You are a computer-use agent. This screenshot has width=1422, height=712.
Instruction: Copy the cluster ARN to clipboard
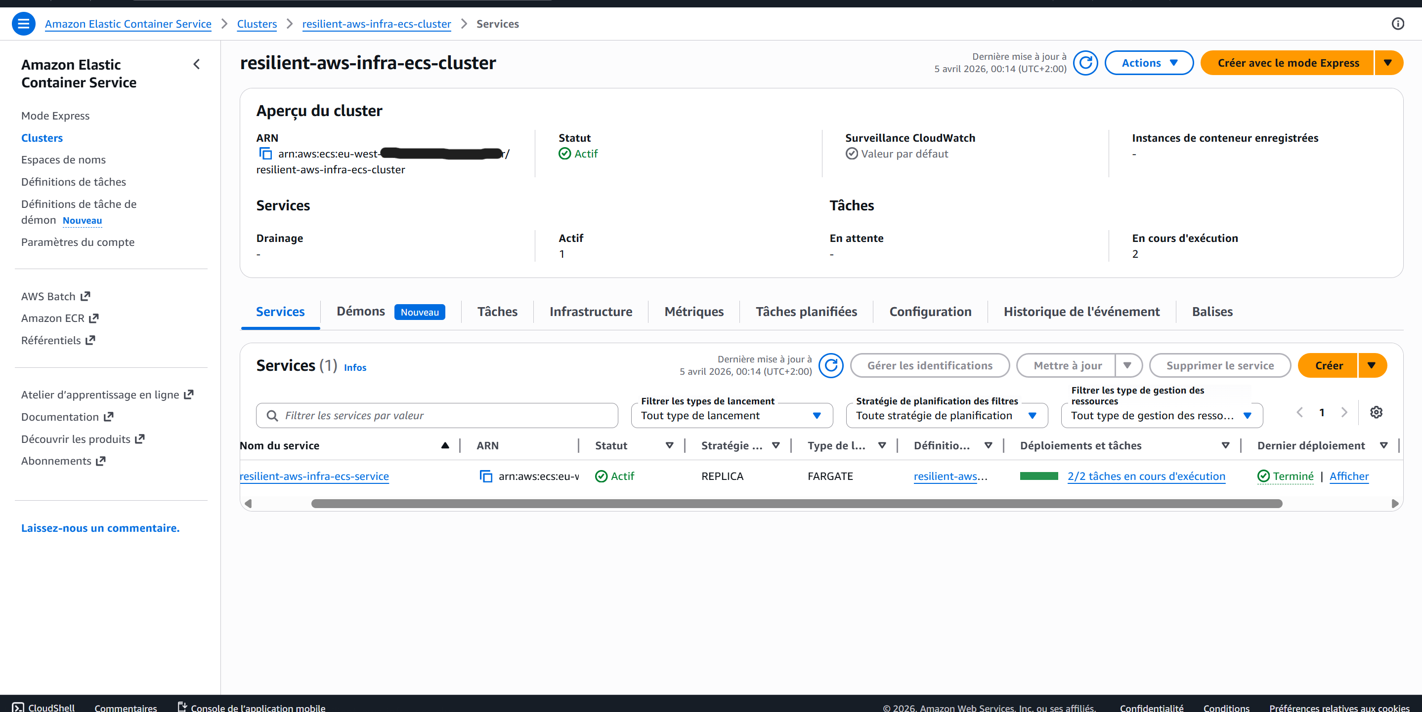click(x=265, y=154)
